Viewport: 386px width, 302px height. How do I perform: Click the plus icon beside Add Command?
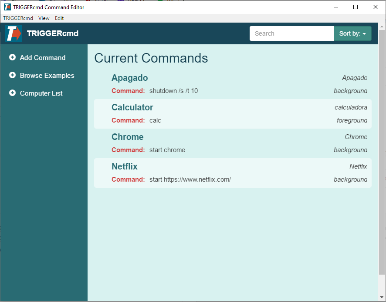point(12,57)
